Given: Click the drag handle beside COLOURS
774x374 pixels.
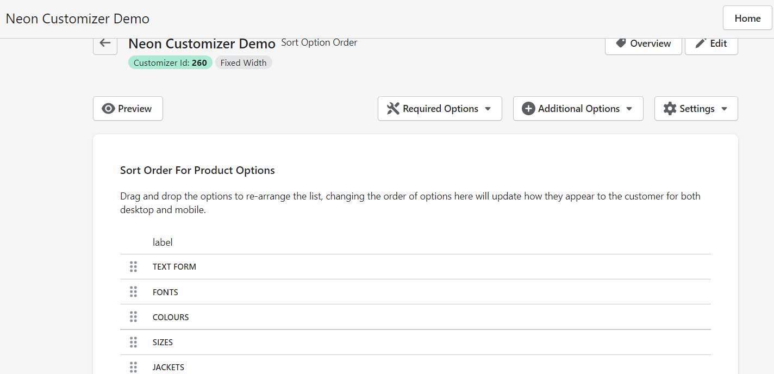Looking at the screenshot, I should pos(133,317).
